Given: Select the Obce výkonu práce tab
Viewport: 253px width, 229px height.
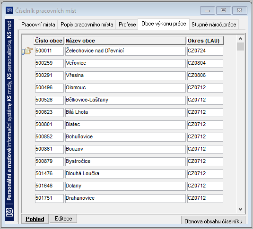Looking at the screenshot, I should tap(164, 24).
